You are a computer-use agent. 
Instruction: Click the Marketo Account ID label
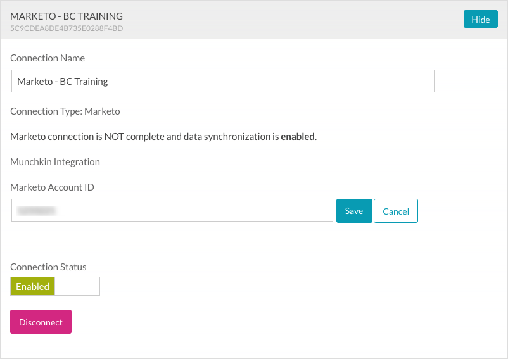click(53, 187)
